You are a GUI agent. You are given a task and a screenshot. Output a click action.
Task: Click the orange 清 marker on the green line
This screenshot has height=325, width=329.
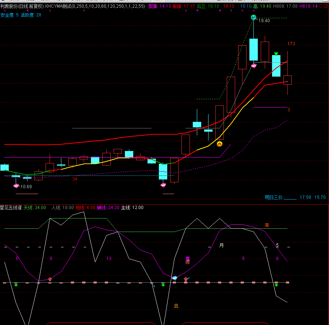267,225
